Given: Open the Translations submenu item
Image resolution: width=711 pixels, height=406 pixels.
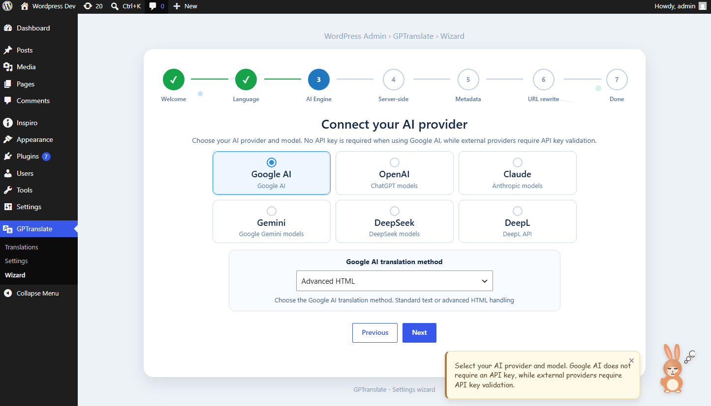Looking at the screenshot, I should click(22, 247).
